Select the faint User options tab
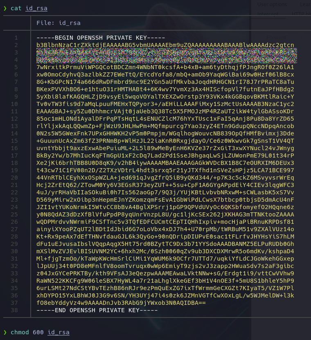 tap(272, 5)
